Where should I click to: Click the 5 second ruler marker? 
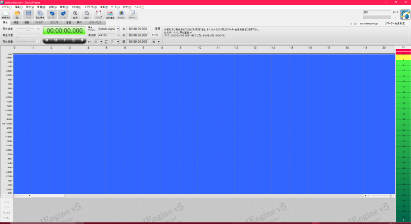coord(107,48)
